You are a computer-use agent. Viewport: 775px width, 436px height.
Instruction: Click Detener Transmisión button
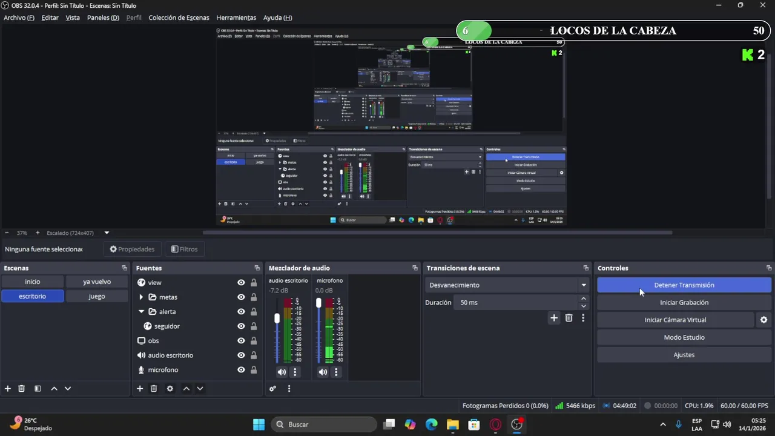point(684,285)
